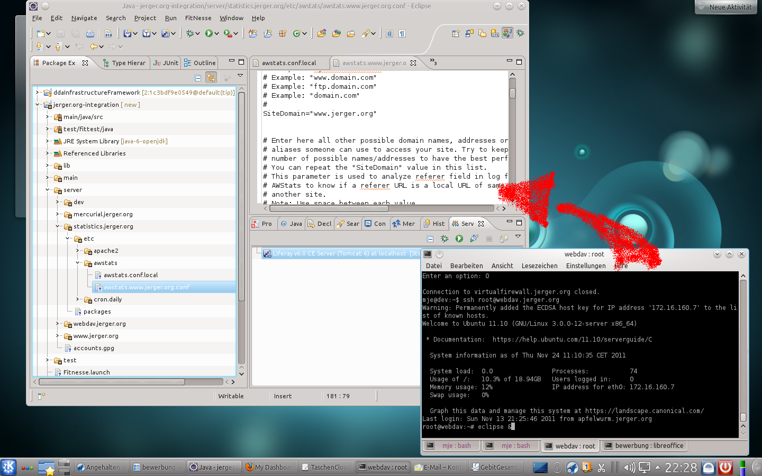The height and width of the screenshot is (476, 762).
Task: Open the dropdown arrow beside the Run button
Action: tap(216, 33)
